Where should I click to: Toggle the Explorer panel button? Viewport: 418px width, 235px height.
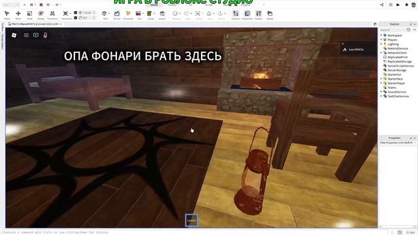236,14
